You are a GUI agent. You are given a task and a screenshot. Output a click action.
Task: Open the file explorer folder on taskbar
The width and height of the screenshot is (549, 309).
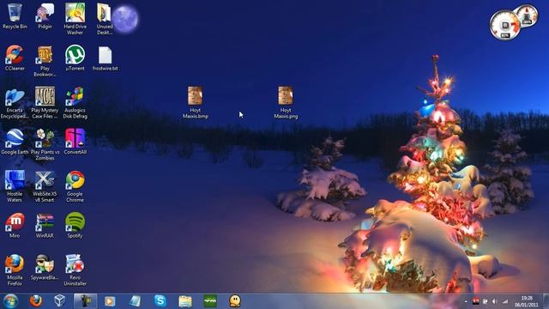click(185, 301)
